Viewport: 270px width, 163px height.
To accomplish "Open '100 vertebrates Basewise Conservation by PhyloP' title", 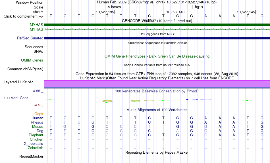I will click(x=157, y=91).
